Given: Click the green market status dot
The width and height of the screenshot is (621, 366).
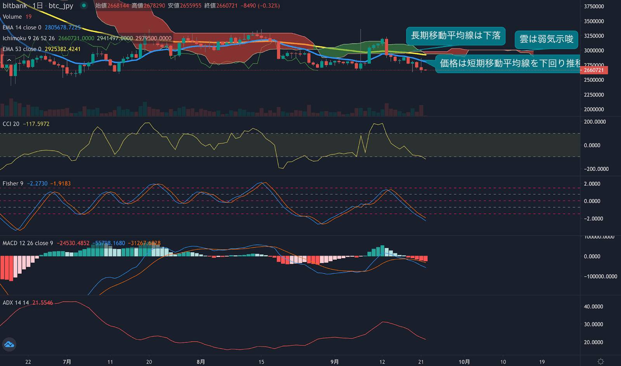Looking at the screenshot, I should (x=83, y=6).
